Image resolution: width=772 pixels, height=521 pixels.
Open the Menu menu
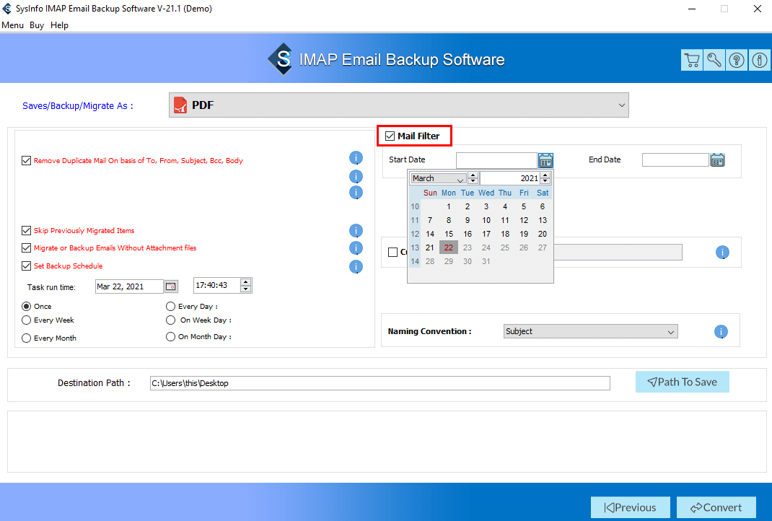tap(12, 25)
